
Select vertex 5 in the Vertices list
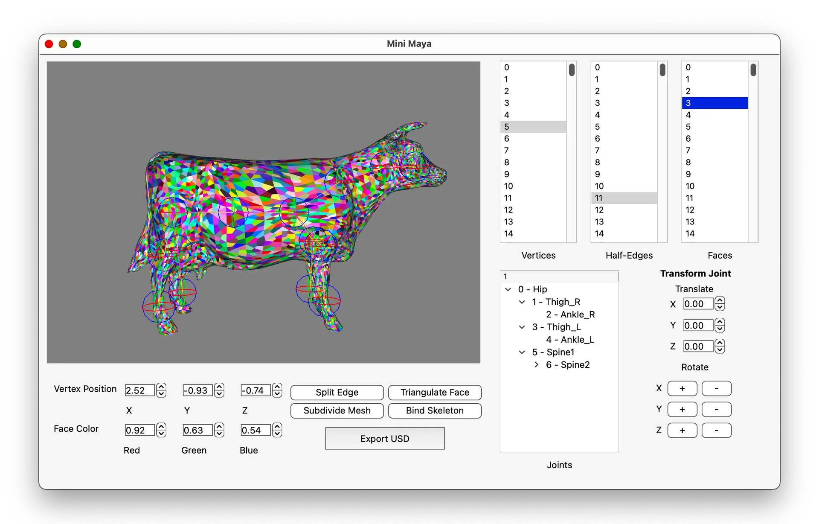533,127
